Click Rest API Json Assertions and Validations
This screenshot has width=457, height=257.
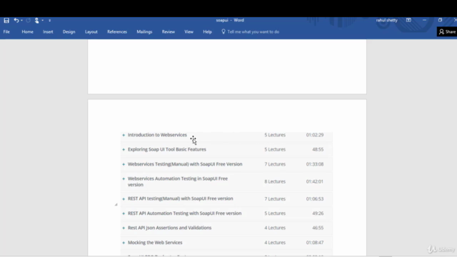click(170, 228)
